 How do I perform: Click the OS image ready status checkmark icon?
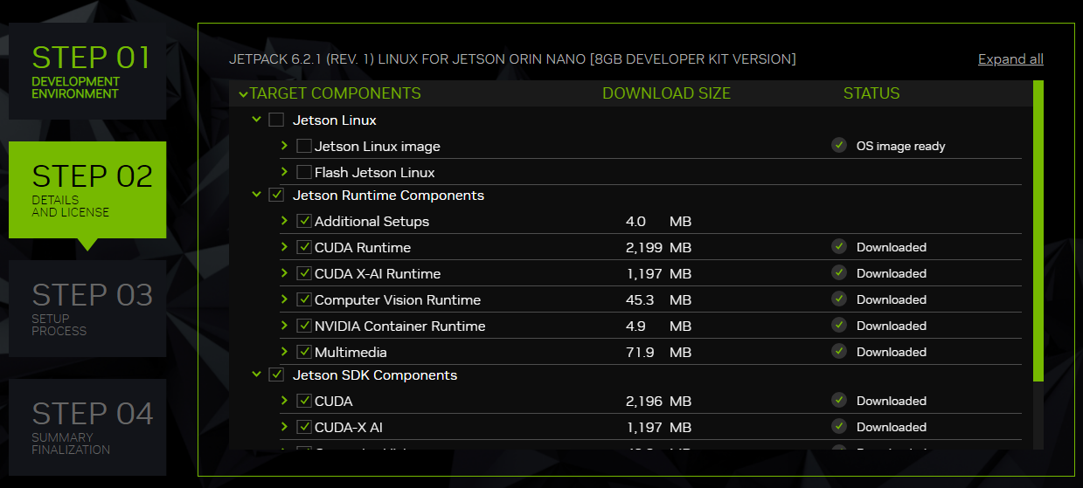pyautogui.click(x=839, y=146)
